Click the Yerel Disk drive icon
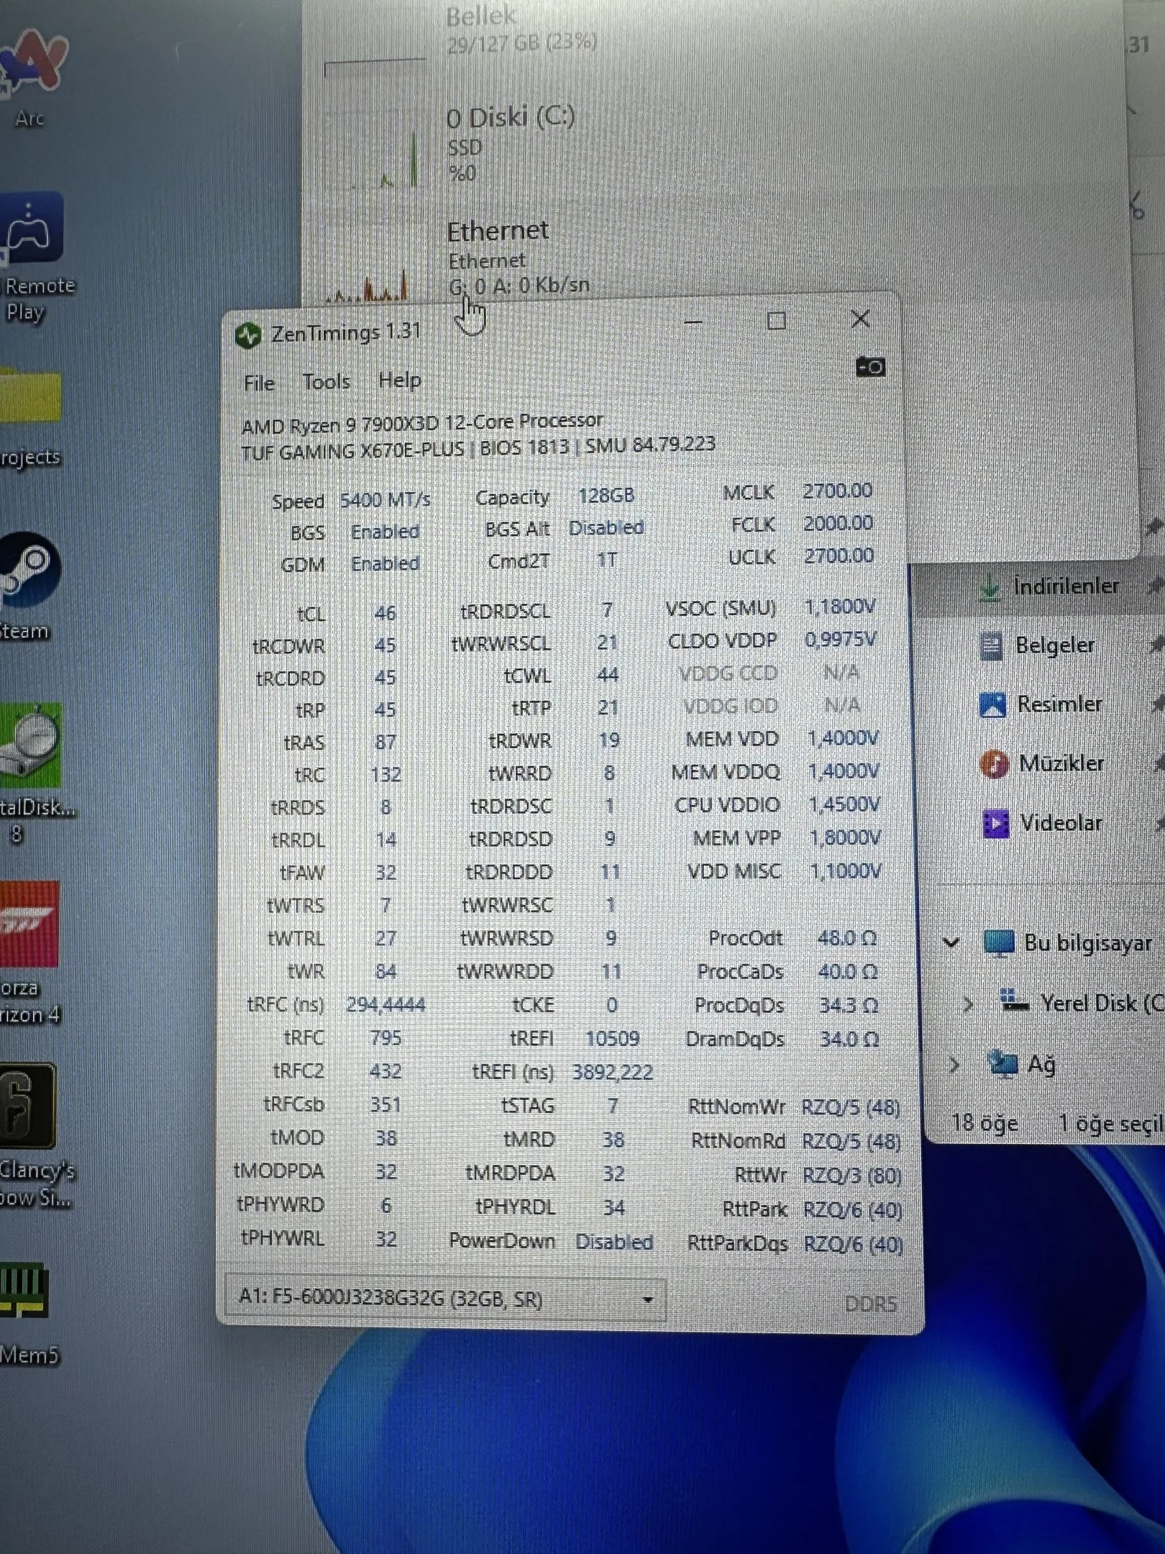The width and height of the screenshot is (1165, 1554). 1015,1001
